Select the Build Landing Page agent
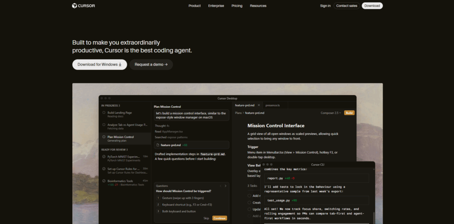Image resolution: width=454 pixels, height=224 pixels. click(x=125, y=115)
